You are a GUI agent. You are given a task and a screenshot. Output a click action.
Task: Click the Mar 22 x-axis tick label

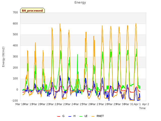(x=53, y=104)
